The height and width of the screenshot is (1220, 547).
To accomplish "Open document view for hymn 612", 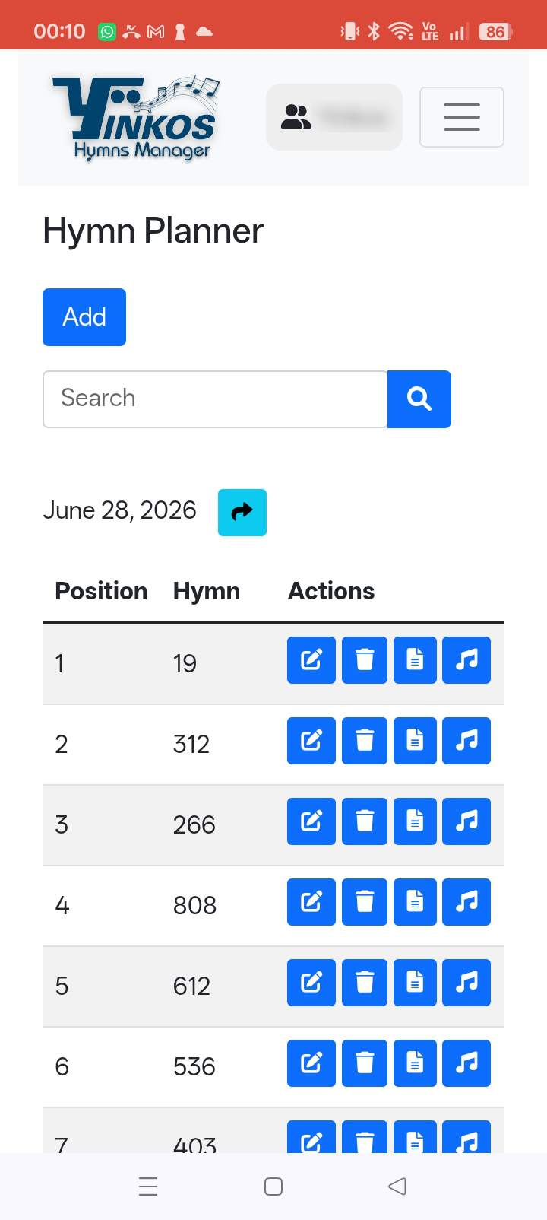I will tap(415, 983).
